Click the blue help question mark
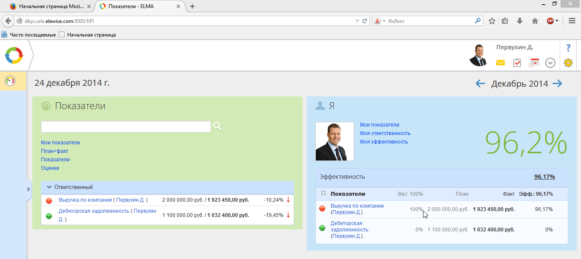581x259 pixels. [568, 48]
